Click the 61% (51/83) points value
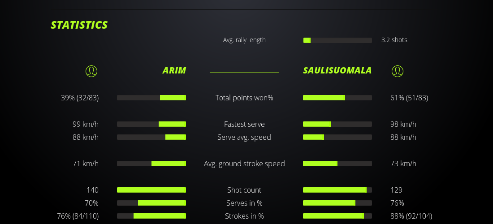Screen dimensions: 493x224 [x=409, y=98]
